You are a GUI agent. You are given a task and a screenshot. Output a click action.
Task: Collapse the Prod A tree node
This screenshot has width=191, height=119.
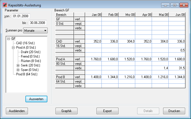[x=13, y=48]
